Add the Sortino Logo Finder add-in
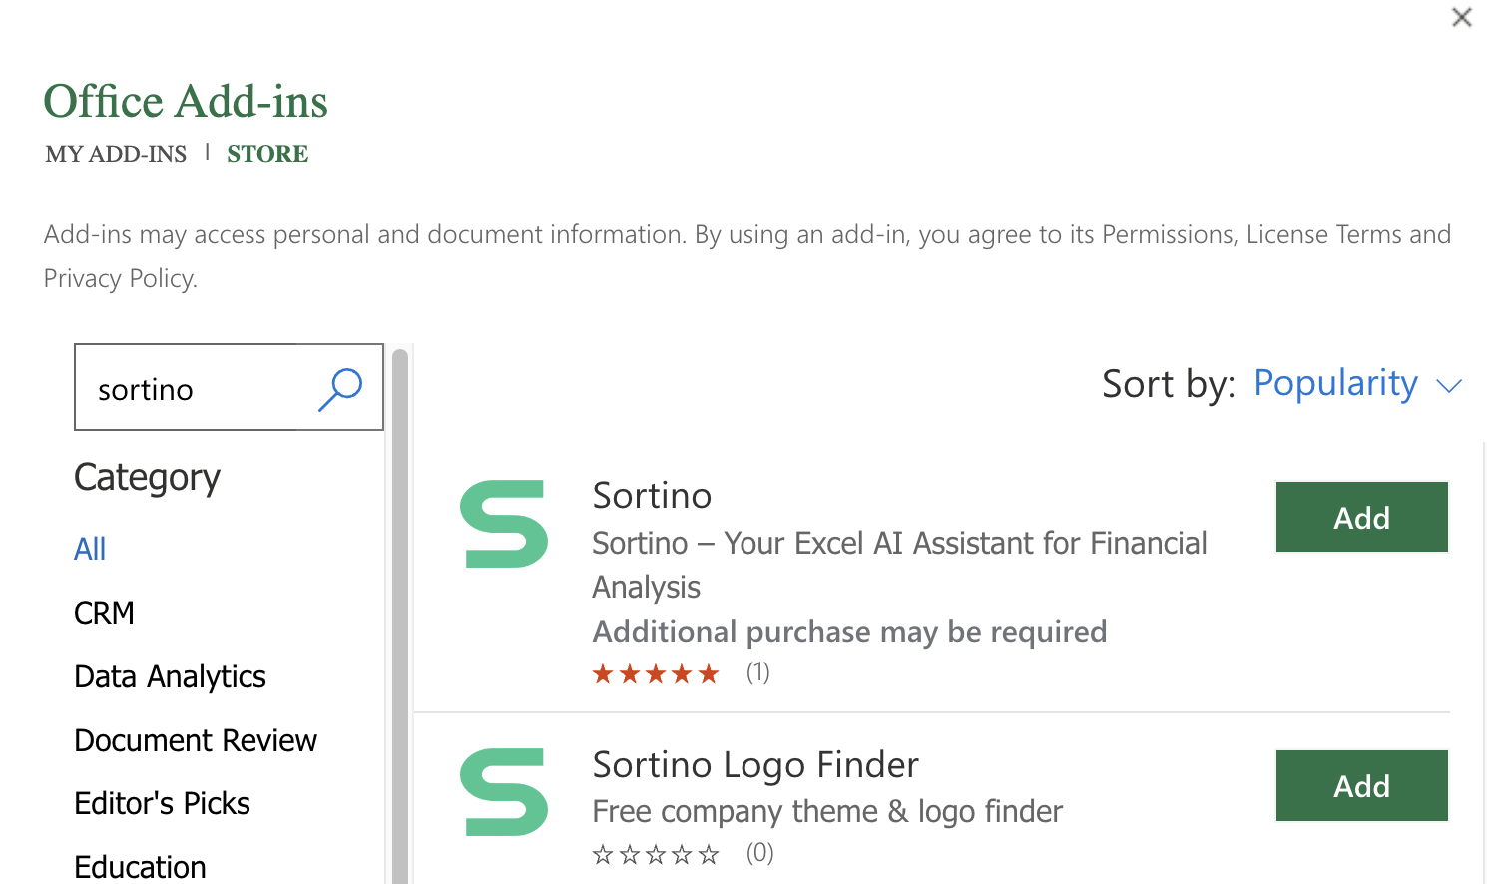 (1361, 785)
